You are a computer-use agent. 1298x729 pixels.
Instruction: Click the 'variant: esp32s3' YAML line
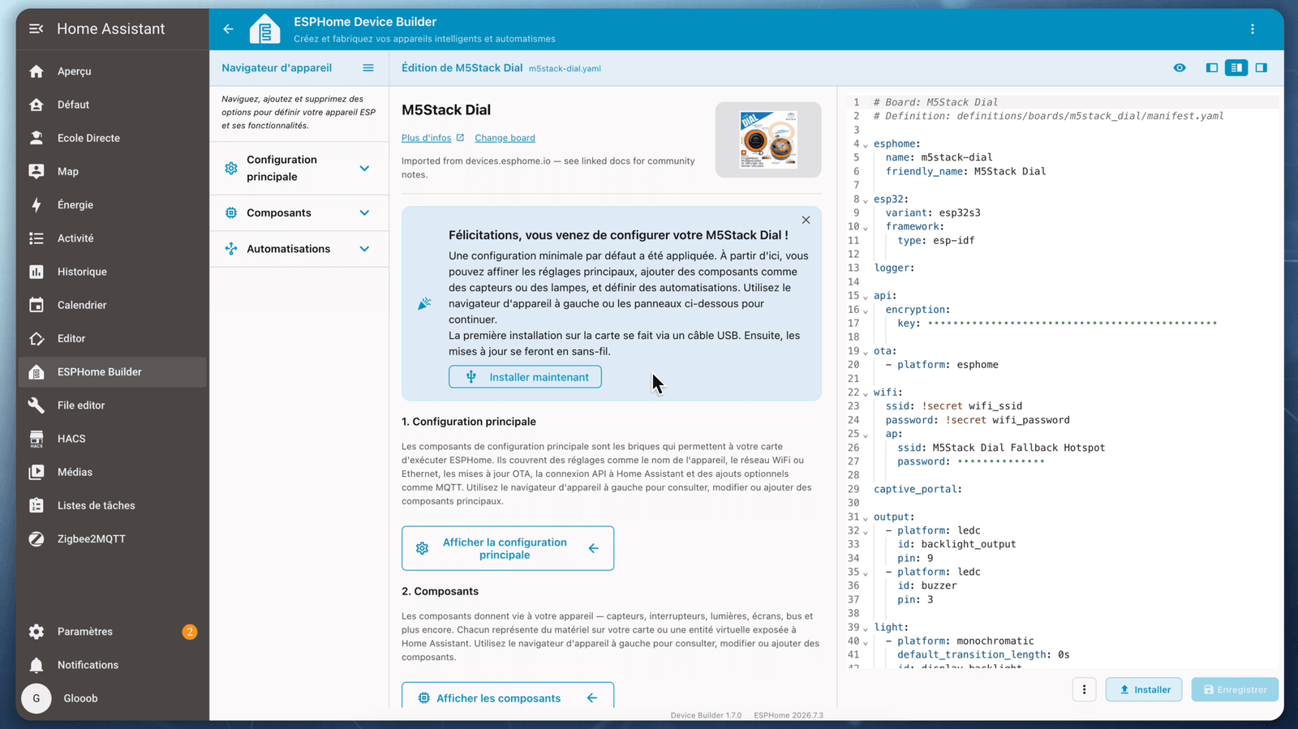pyautogui.click(x=933, y=213)
